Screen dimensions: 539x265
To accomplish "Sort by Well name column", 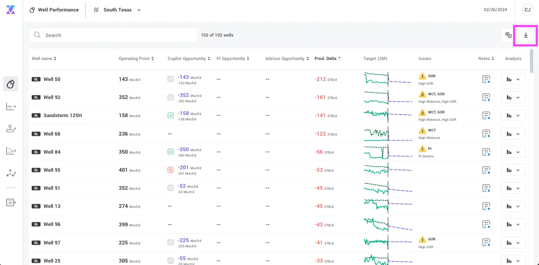I will point(44,59).
